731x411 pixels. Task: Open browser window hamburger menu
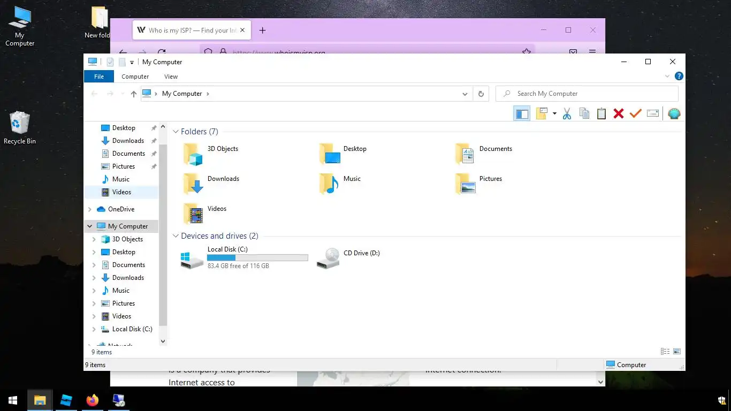pos(592,52)
